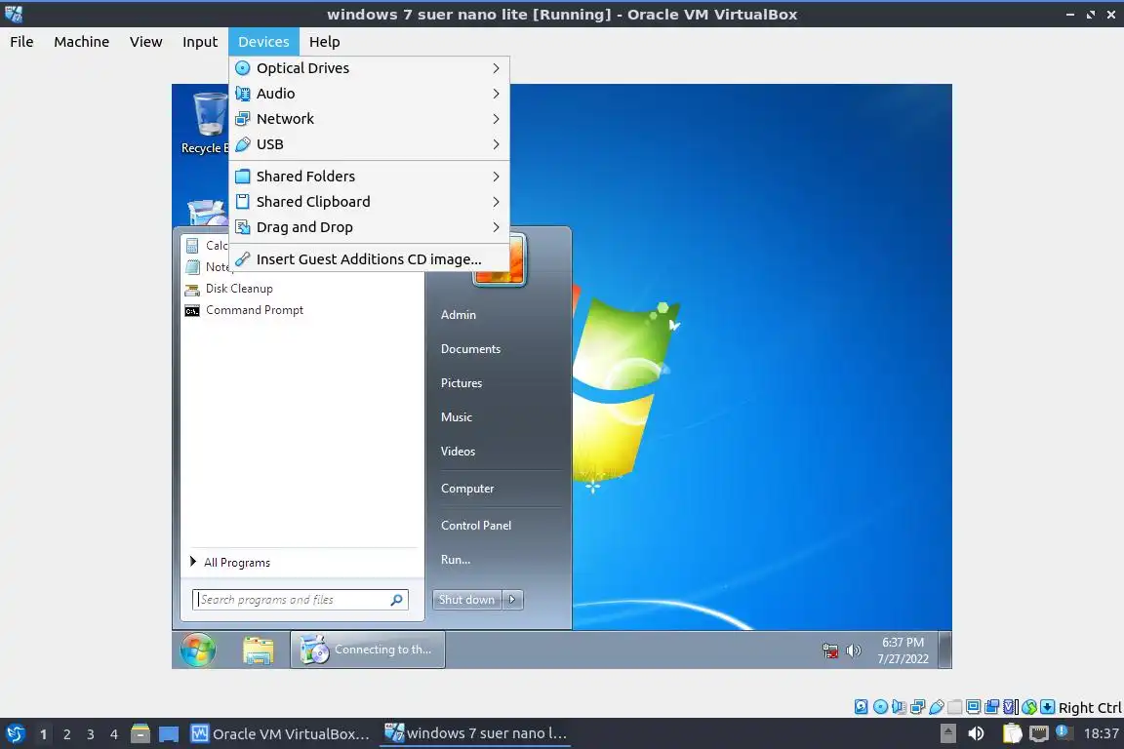The image size is (1124, 749).
Task: Open the Shut down options arrow
Action: [512, 599]
